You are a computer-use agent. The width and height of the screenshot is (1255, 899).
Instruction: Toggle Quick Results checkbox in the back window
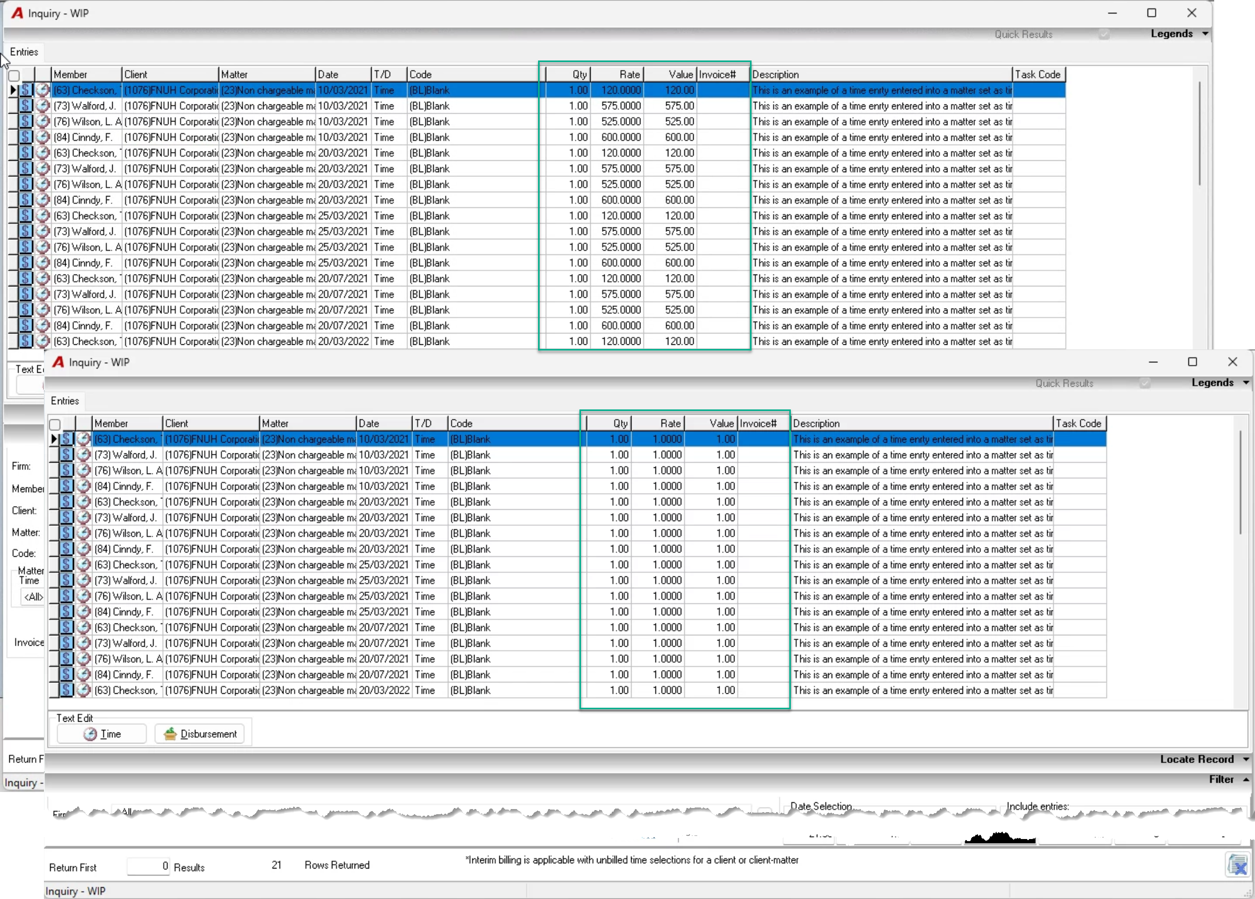click(1104, 34)
